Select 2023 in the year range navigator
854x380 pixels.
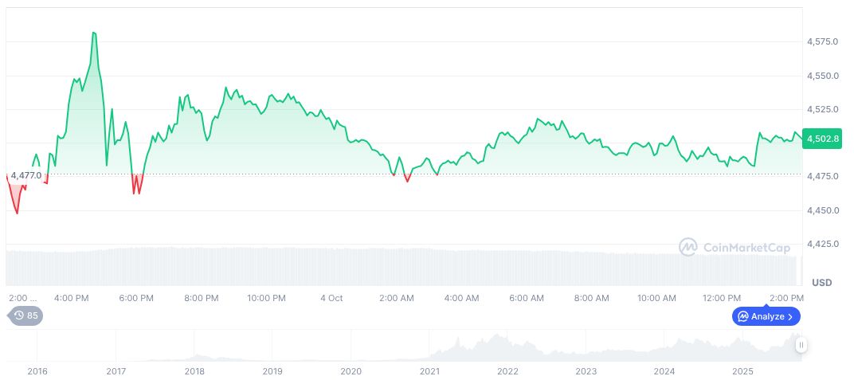click(x=586, y=371)
